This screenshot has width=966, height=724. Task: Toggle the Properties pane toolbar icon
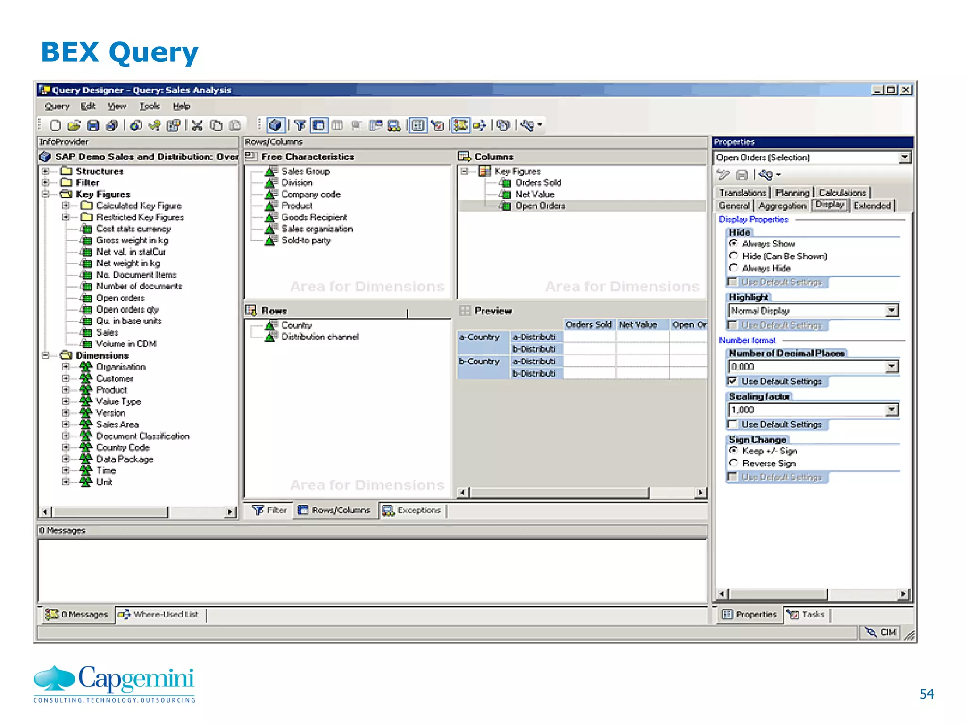click(417, 125)
